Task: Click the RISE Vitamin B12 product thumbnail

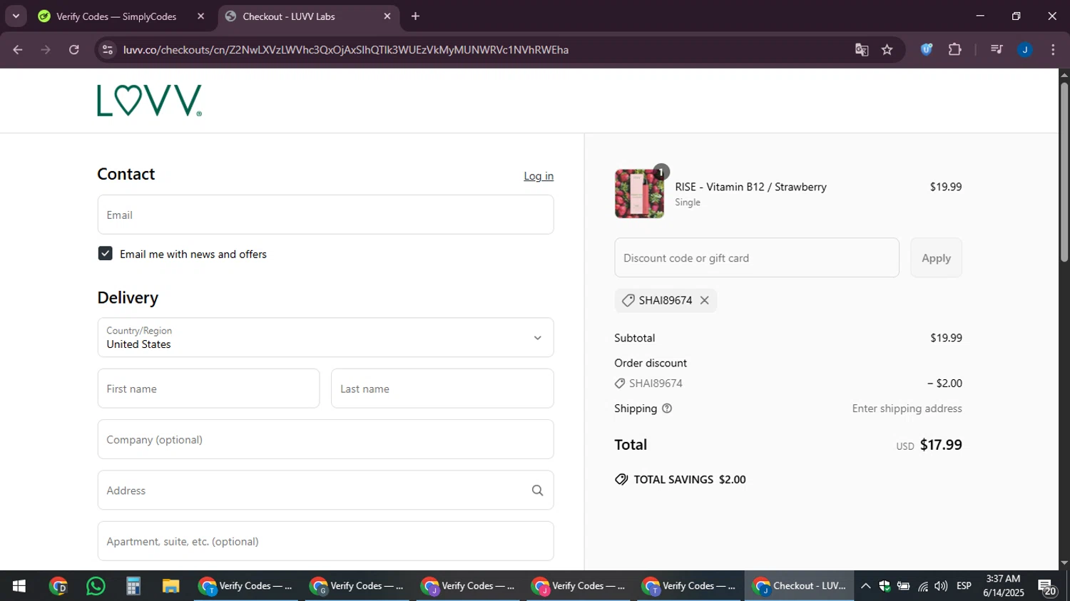Action: tap(639, 194)
